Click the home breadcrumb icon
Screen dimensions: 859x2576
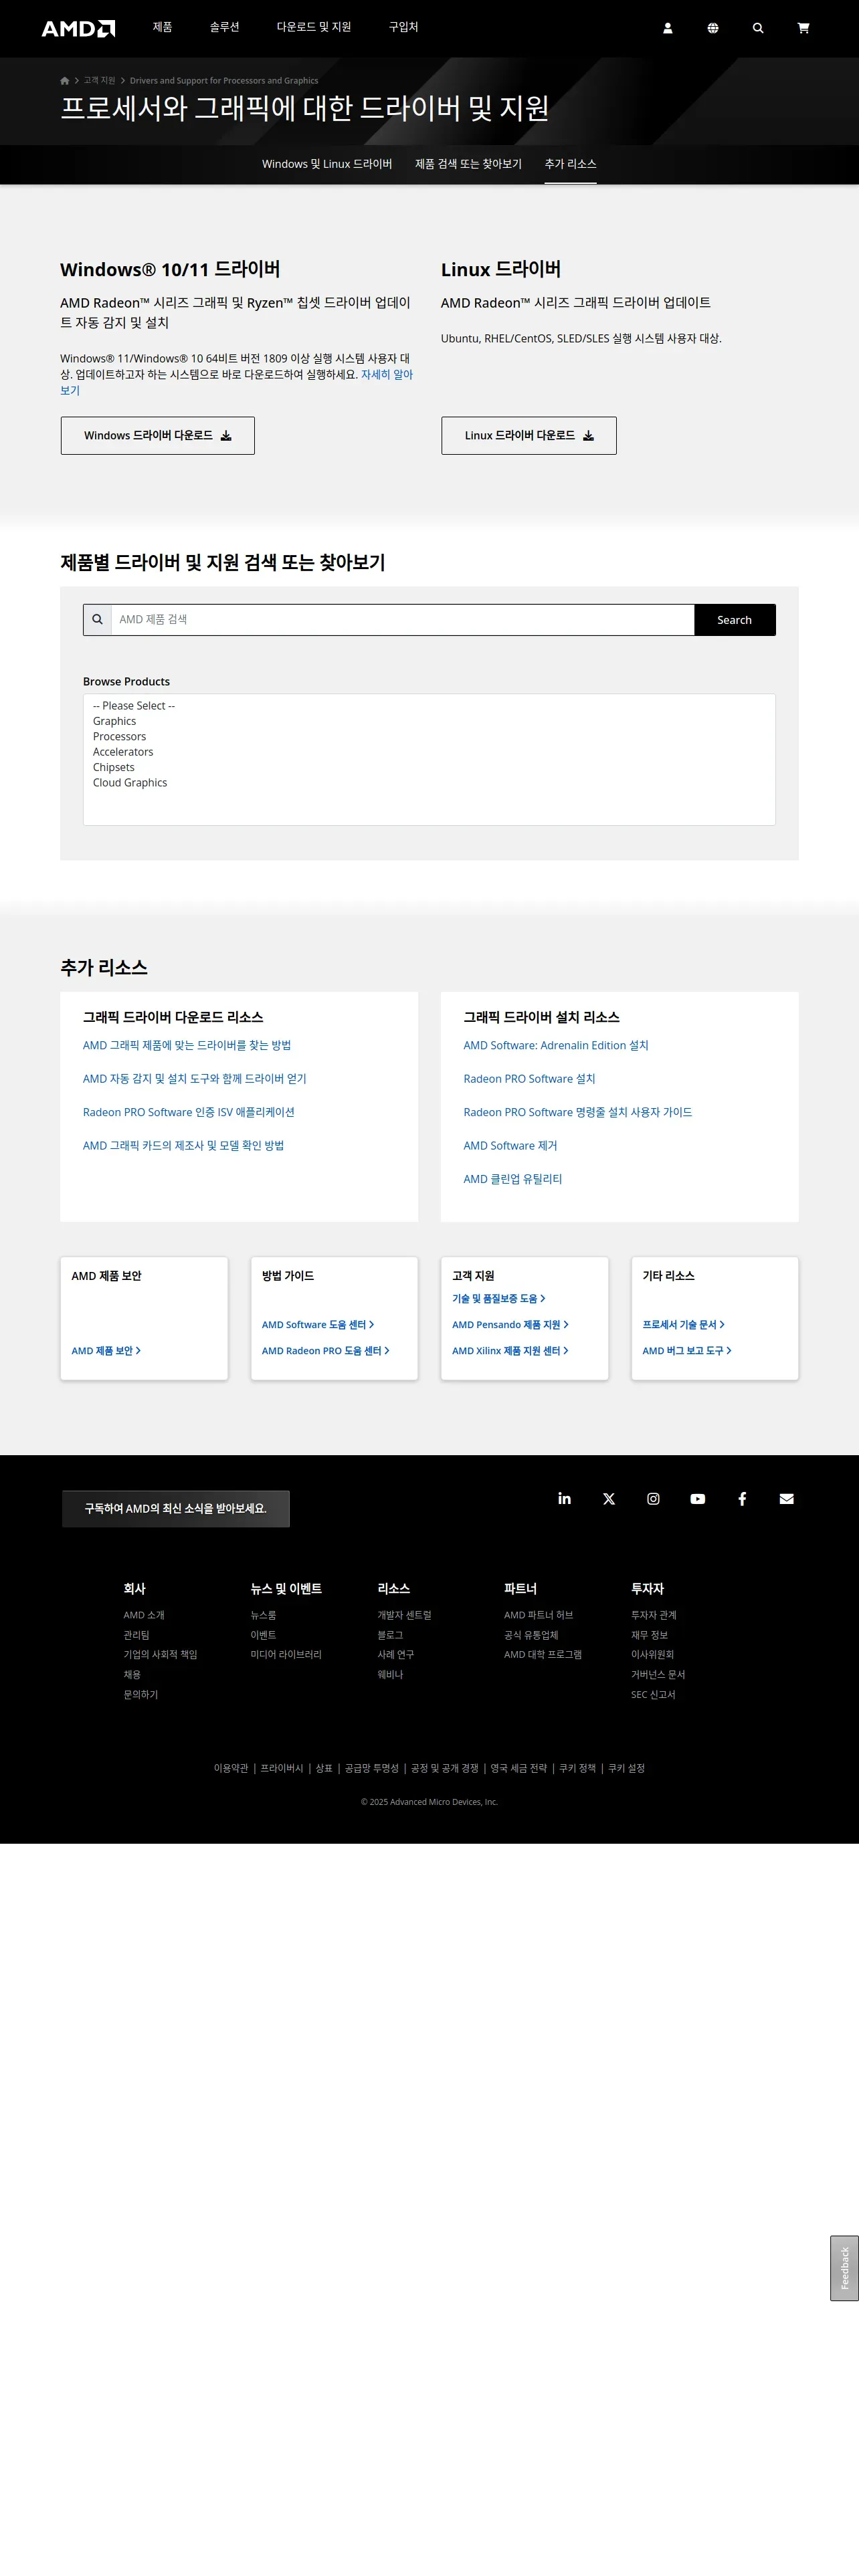point(65,81)
